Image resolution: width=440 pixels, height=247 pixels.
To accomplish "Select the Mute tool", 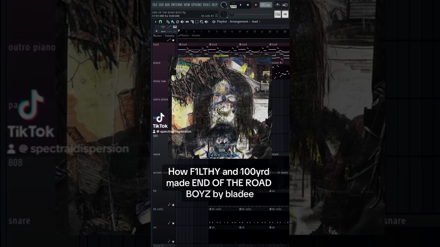I will pyautogui.click(x=182, y=22).
